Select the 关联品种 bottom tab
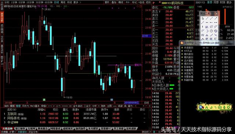 point(7,129)
